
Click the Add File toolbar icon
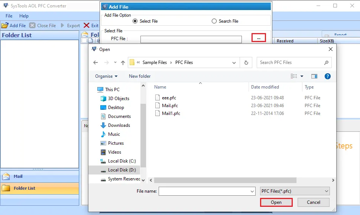click(x=5, y=25)
